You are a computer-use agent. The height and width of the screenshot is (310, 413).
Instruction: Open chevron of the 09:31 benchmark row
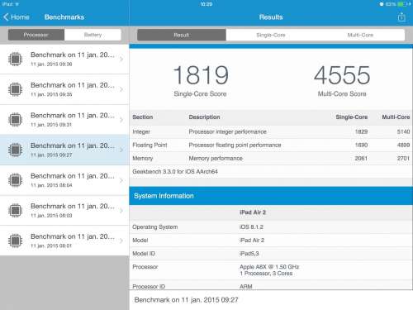(x=121, y=120)
